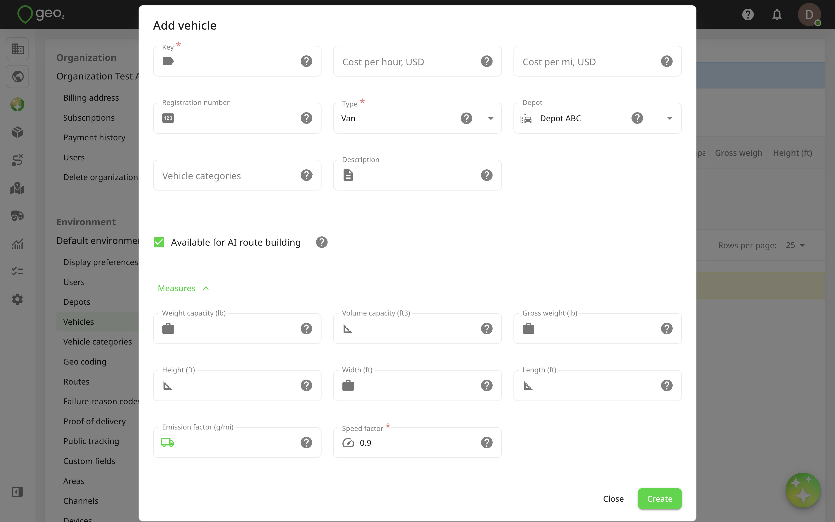835x522 pixels.
Task: Open the Depot dropdown showing Depot ABC
Action: (x=597, y=118)
